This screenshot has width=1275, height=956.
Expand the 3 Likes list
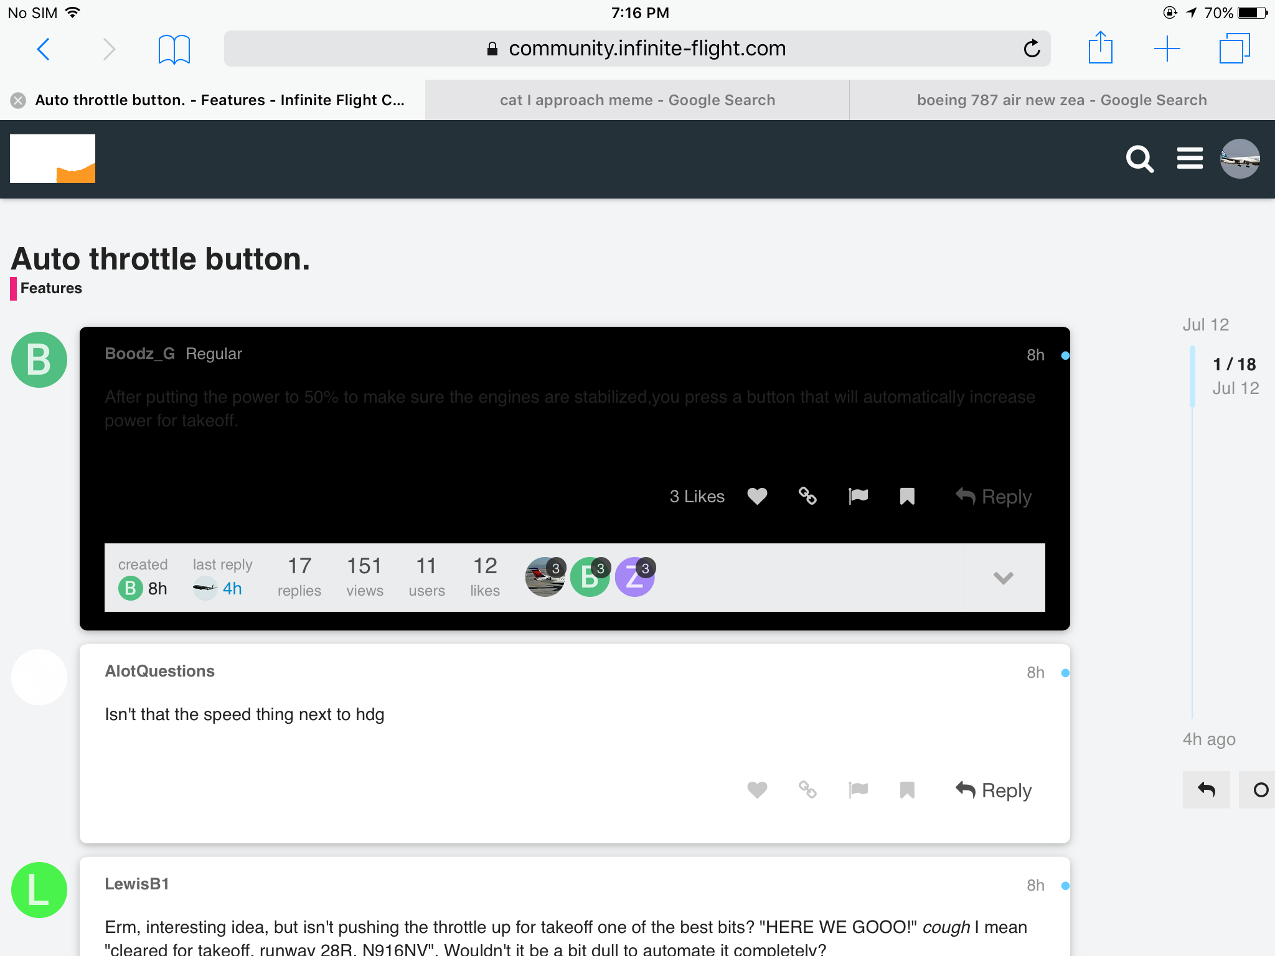click(x=697, y=496)
